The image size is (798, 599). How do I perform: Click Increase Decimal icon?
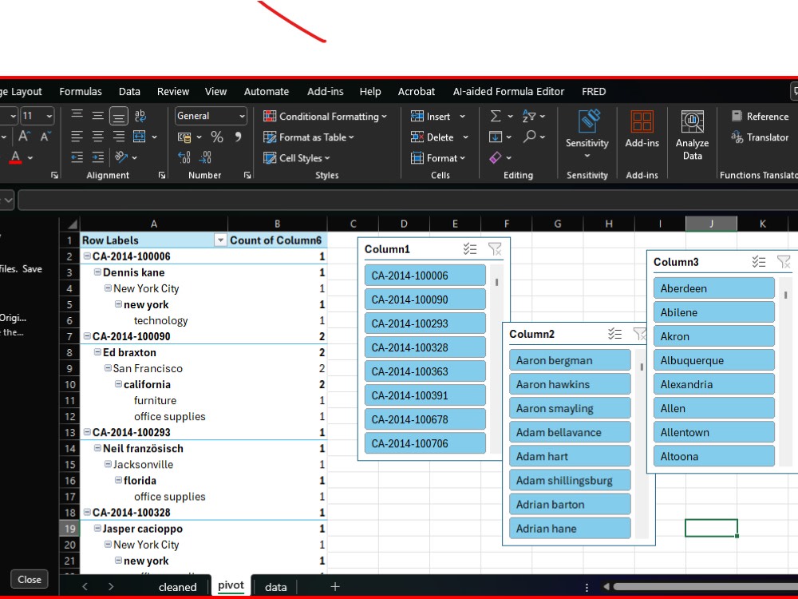coord(184,157)
